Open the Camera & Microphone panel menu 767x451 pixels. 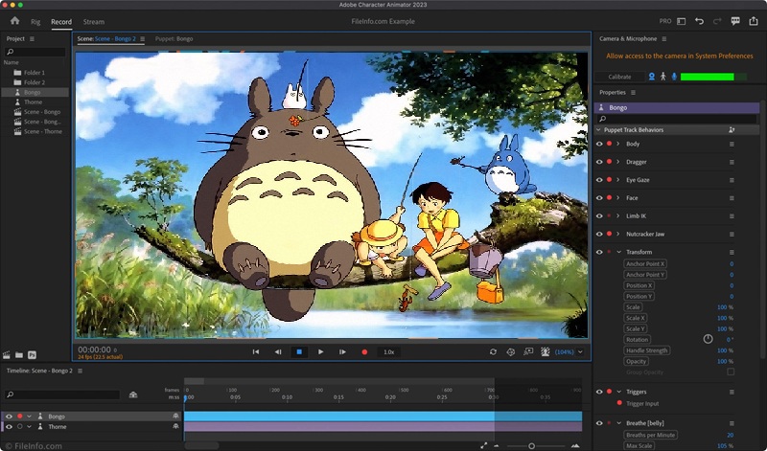coord(663,39)
